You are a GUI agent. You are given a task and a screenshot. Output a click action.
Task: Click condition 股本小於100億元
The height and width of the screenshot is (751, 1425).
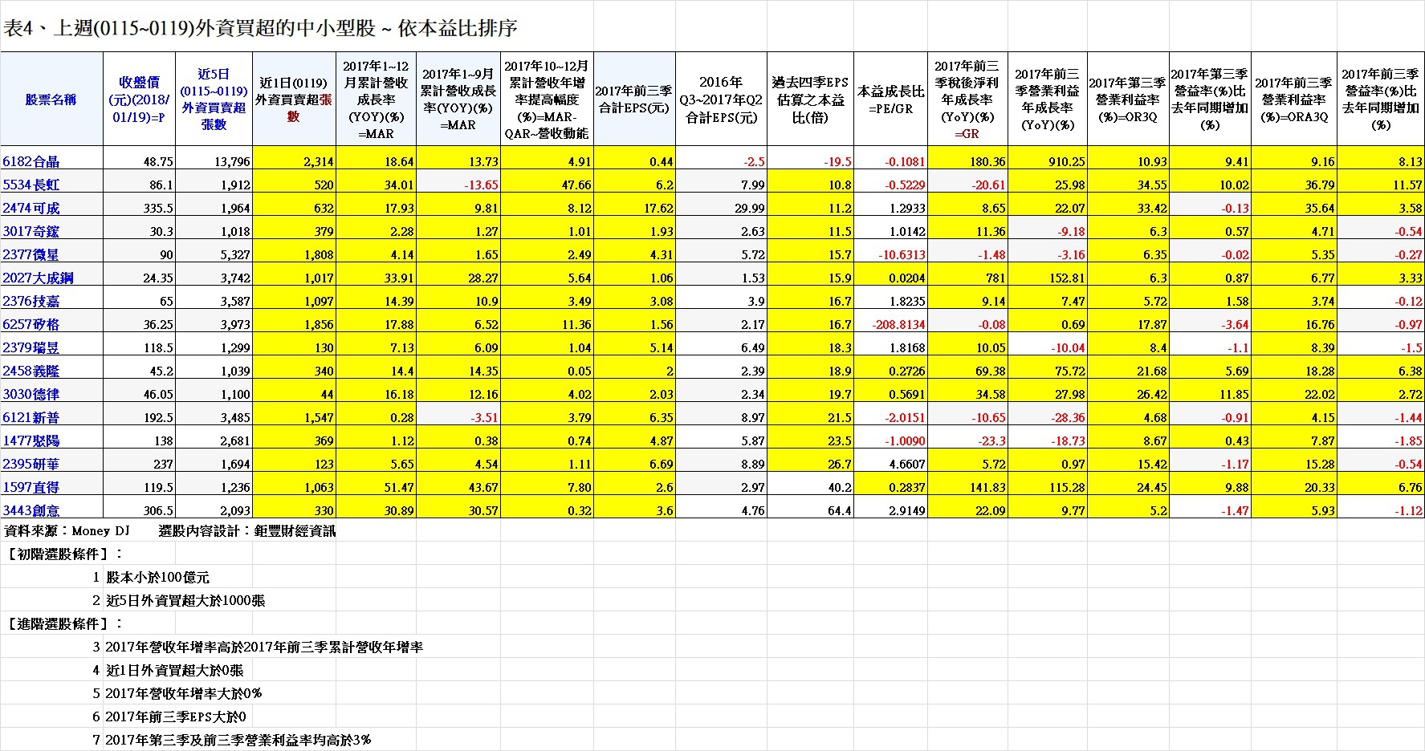[x=158, y=578]
